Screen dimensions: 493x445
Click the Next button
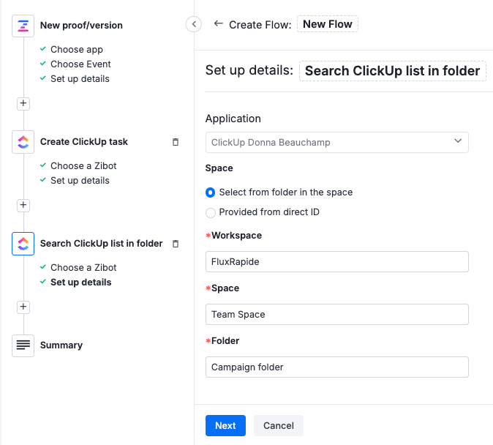coord(225,425)
